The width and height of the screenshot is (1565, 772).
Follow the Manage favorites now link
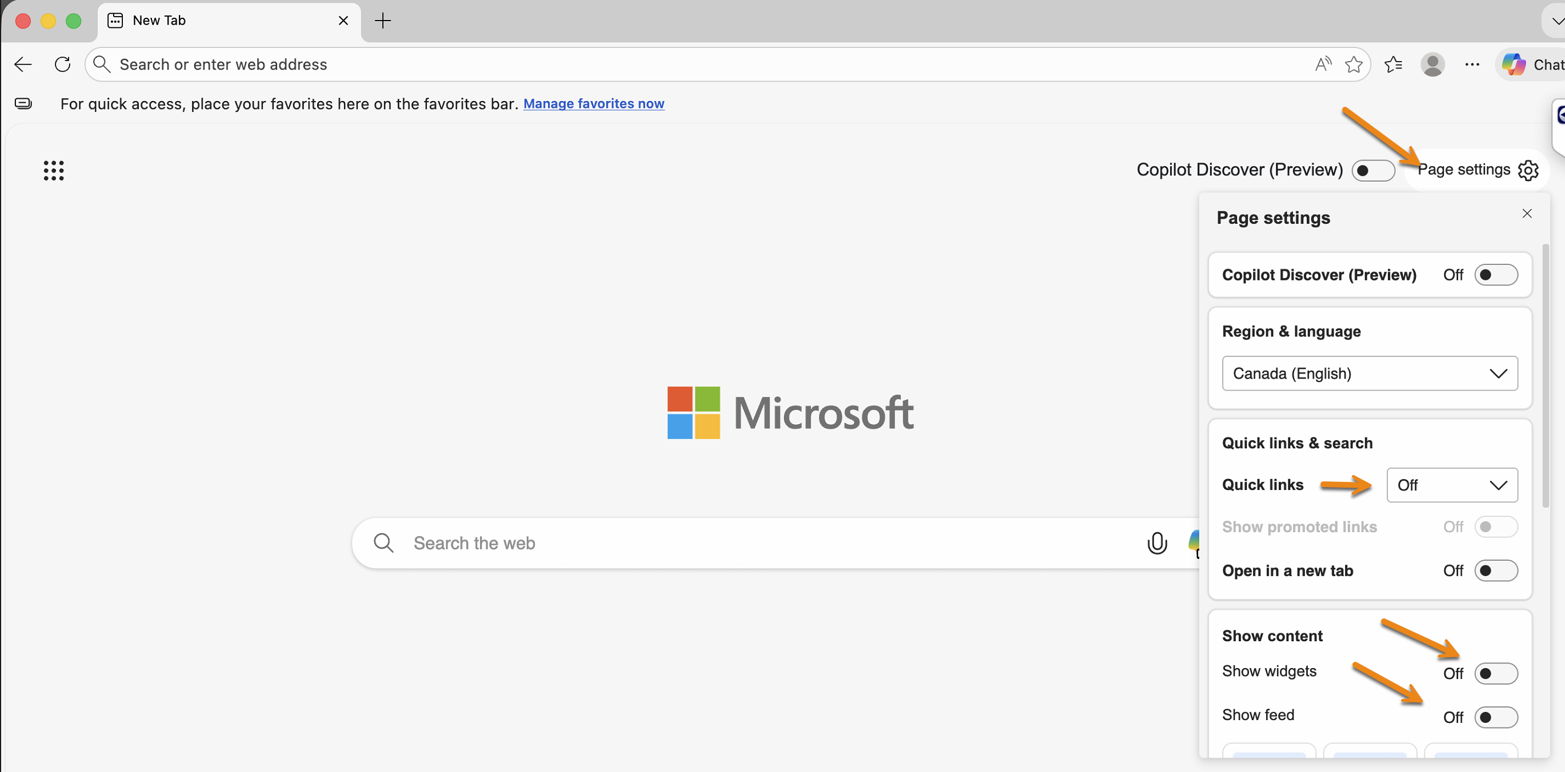(594, 104)
